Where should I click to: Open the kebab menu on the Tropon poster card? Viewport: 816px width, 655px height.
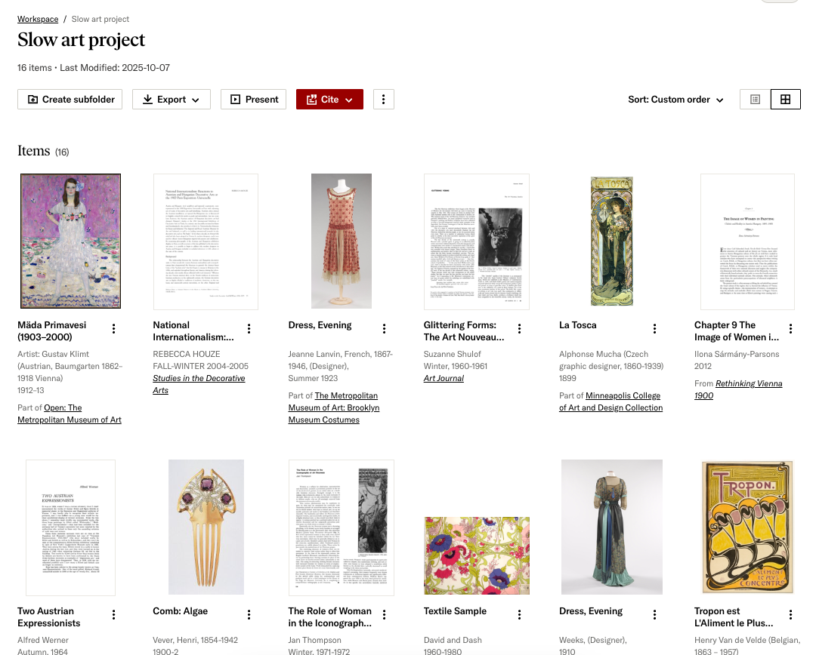coord(790,614)
